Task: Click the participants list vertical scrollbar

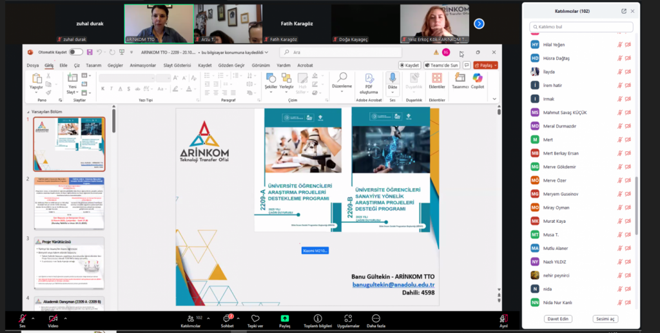Action: 636,193
